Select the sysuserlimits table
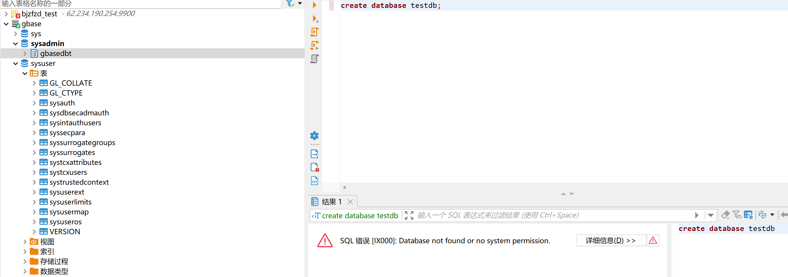Viewport: 788px width, 277px height. click(x=71, y=202)
